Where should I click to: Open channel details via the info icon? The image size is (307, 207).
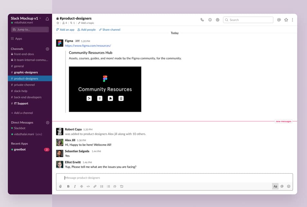click(x=210, y=20)
